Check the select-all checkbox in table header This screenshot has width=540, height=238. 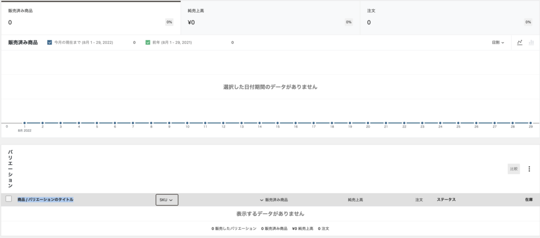(x=8, y=199)
